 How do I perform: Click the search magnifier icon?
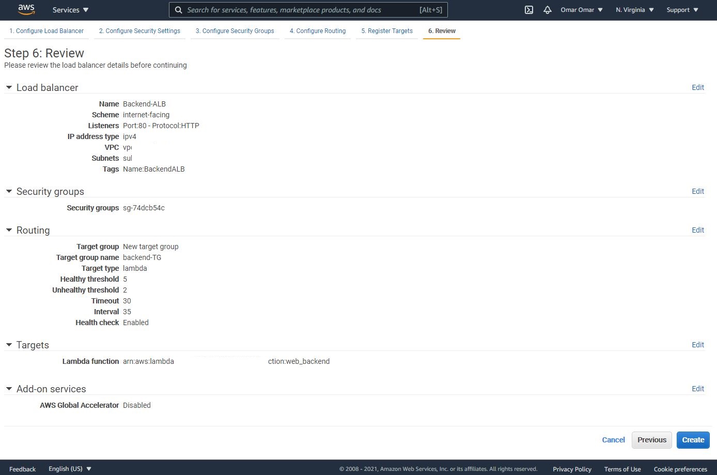(178, 10)
